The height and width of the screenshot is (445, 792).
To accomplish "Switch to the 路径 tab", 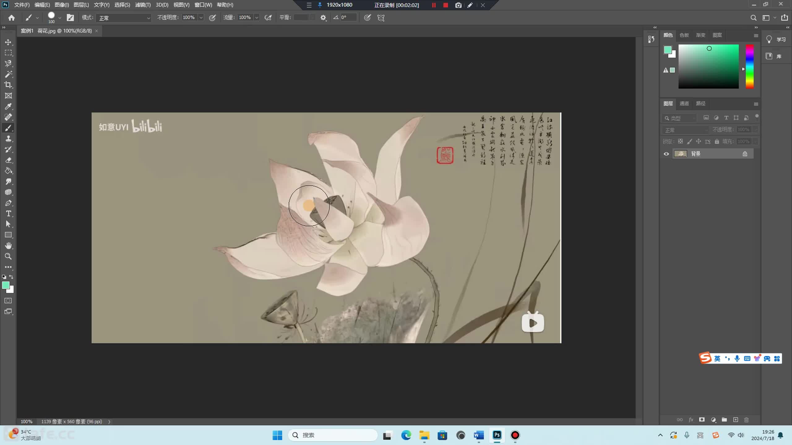I will pyautogui.click(x=701, y=104).
